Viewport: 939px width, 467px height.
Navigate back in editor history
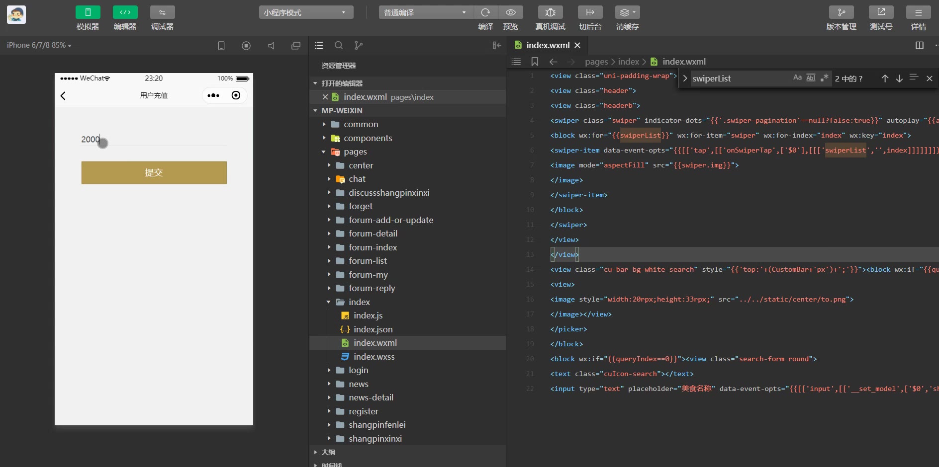(x=553, y=62)
